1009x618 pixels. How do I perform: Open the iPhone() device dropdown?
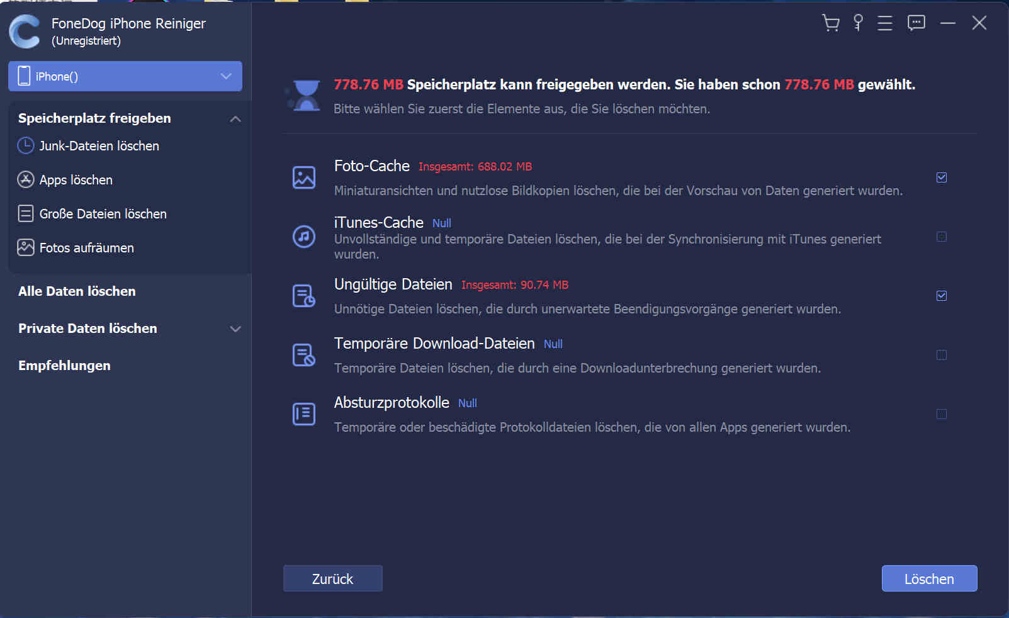(x=125, y=76)
